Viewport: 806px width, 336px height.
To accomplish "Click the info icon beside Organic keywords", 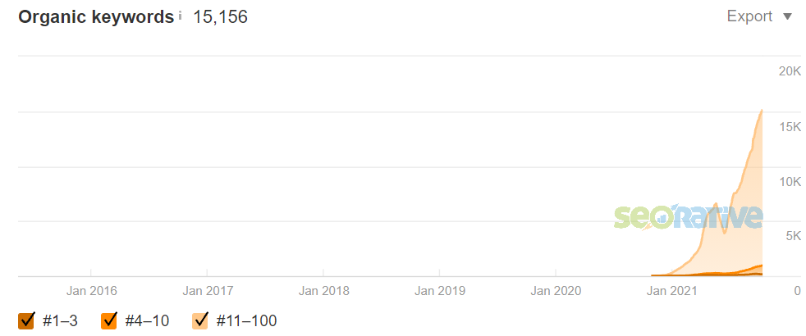I will pyautogui.click(x=180, y=16).
